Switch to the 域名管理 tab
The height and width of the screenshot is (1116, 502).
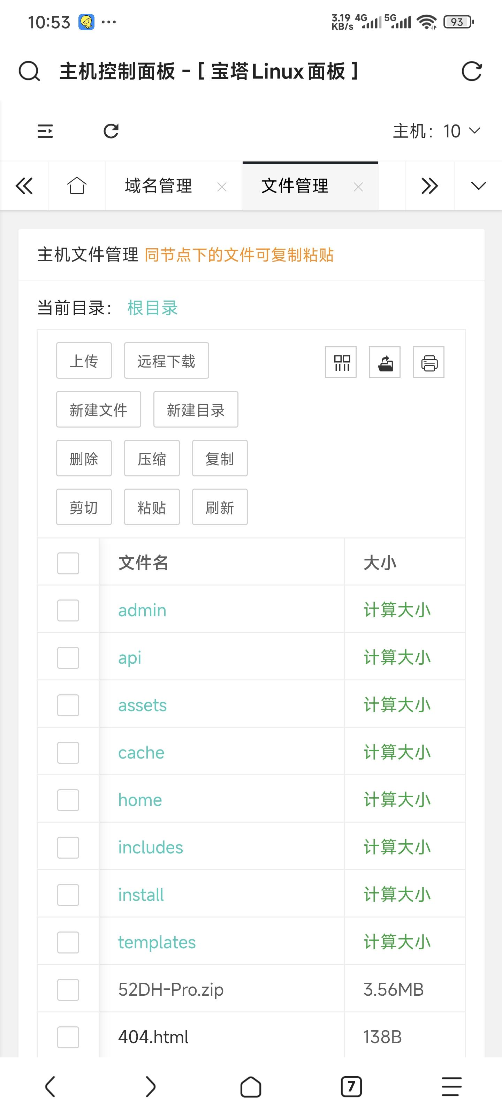point(158,186)
